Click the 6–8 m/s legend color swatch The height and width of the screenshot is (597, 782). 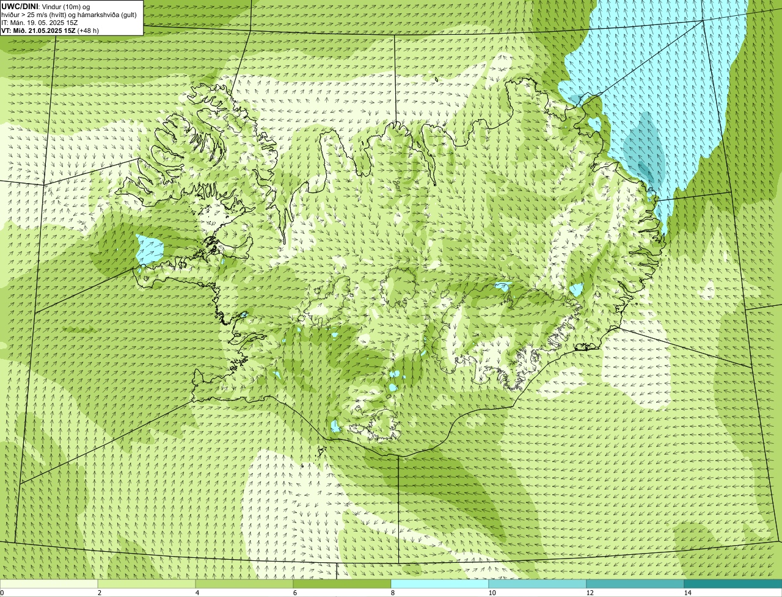coord(342,584)
